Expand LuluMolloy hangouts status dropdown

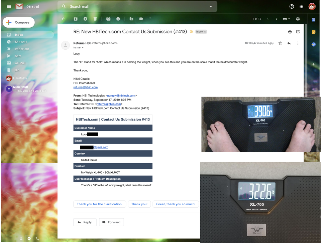[29, 78]
